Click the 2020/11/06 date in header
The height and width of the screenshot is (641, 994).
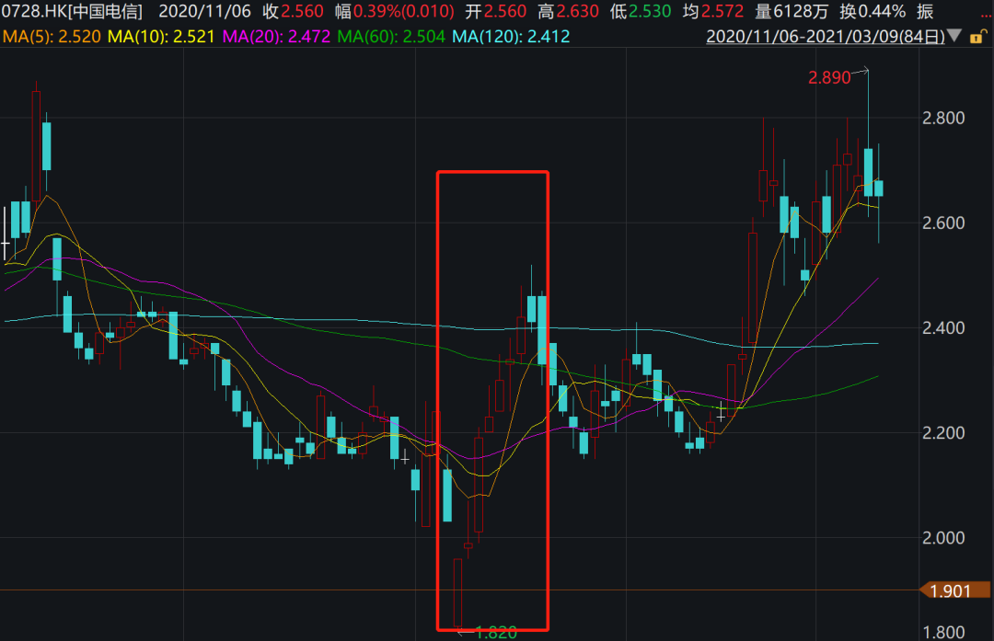(x=204, y=11)
